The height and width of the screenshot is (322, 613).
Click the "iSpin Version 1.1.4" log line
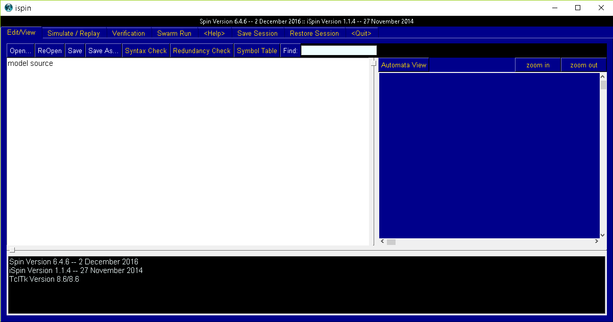pyautogui.click(x=76, y=270)
